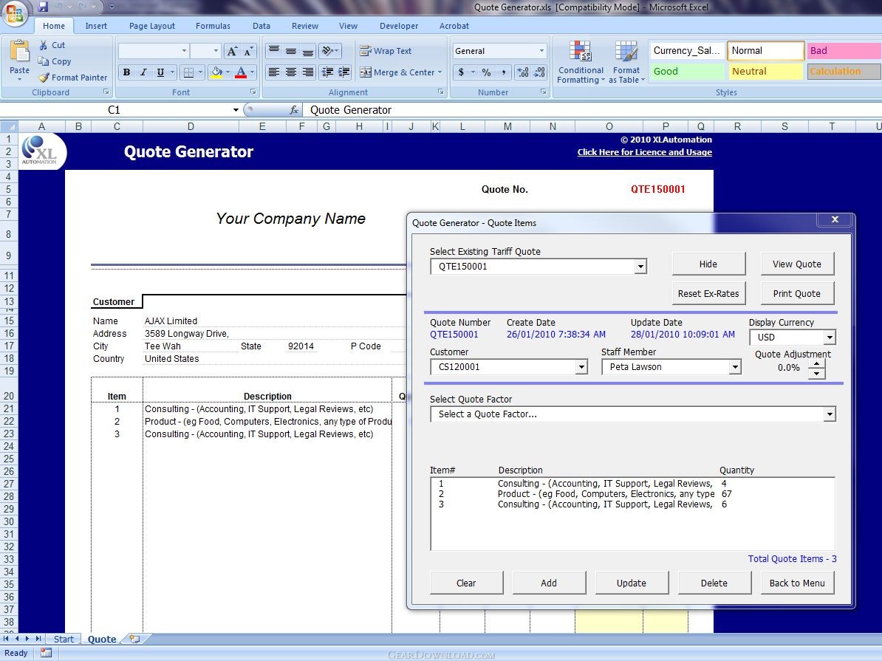Click the Cut scissors icon
This screenshot has height=661, width=882.
pos(44,45)
